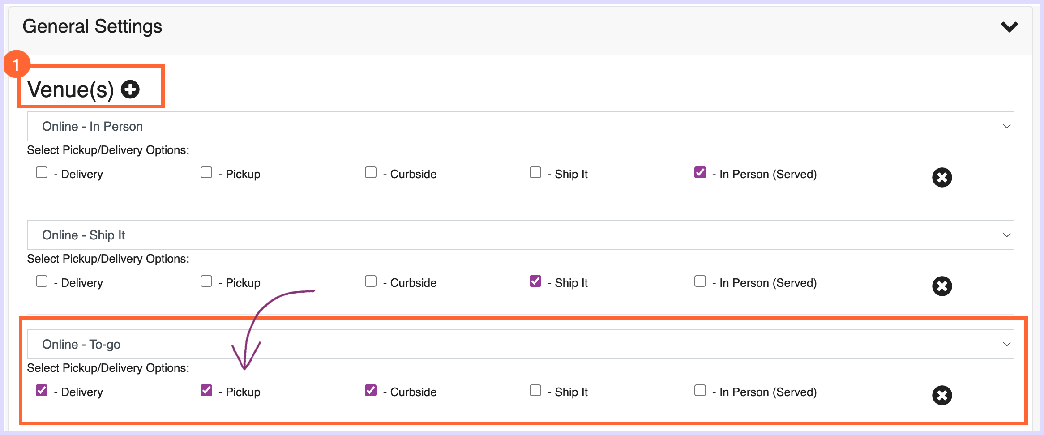Enable Curbside for Online - In Person
1044x435 pixels.
(371, 172)
